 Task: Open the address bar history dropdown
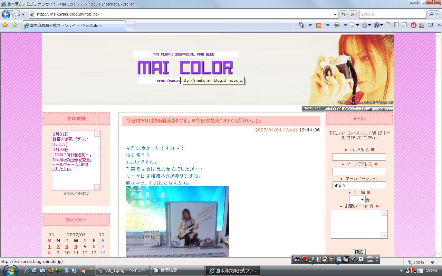335,14
